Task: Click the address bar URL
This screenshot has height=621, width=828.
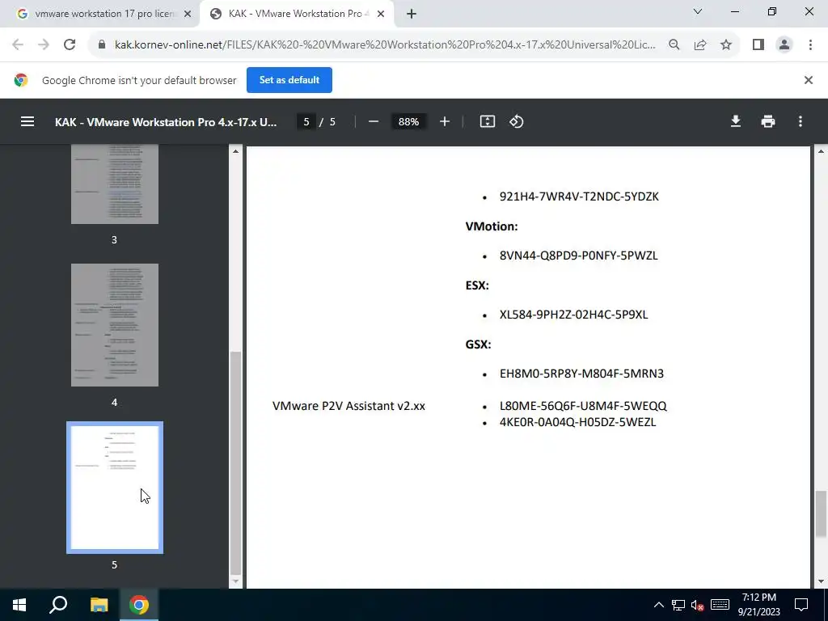Action: pyautogui.click(x=385, y=45)
